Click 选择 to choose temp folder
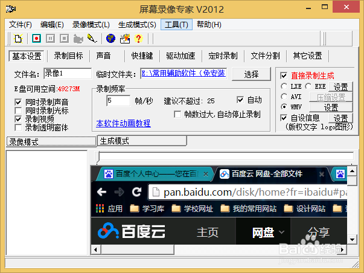Screen dimensions: 364x273 [251, 74]
